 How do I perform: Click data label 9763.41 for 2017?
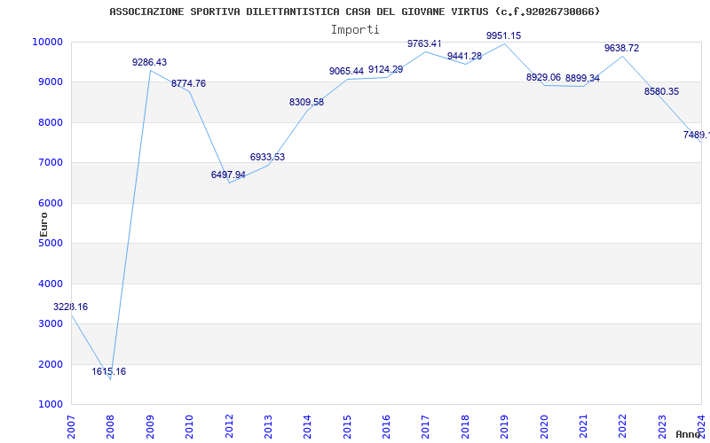[424, 43]
